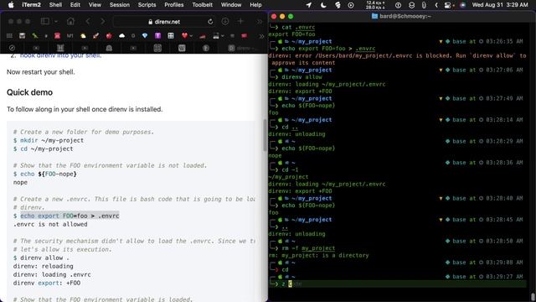Go back in Safari history
The width and height of the screenshot is (536, 302).
88,21
